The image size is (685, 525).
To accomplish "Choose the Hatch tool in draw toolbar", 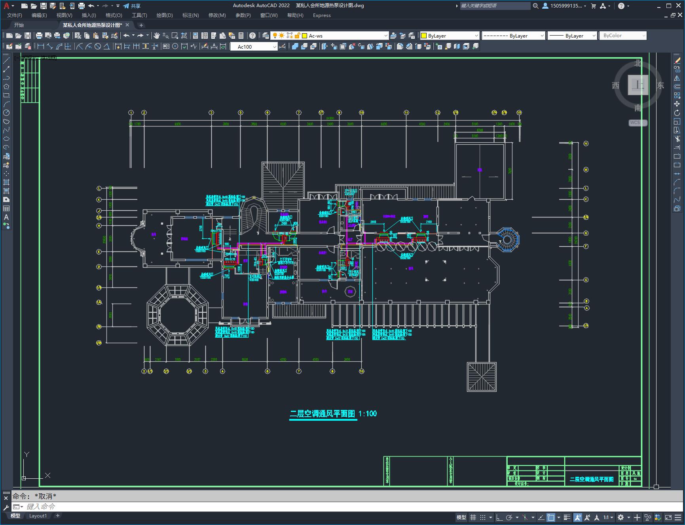I will (x=6, y=182).
